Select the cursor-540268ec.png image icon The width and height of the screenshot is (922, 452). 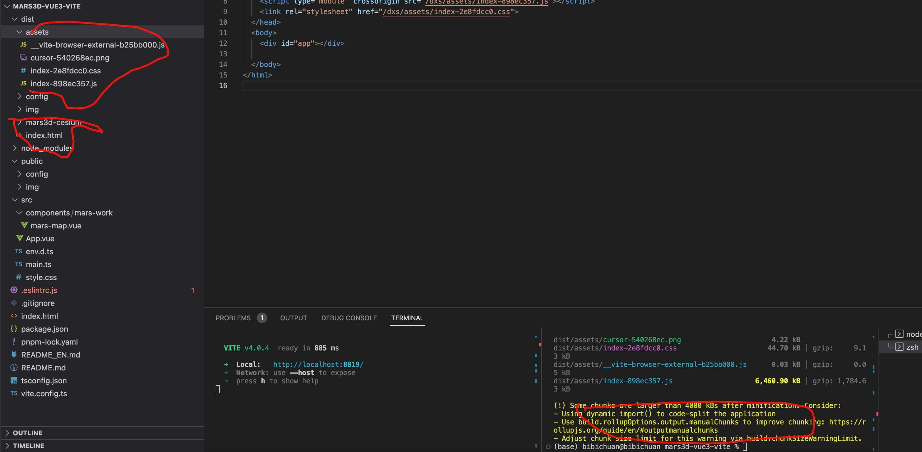point(24,58)
